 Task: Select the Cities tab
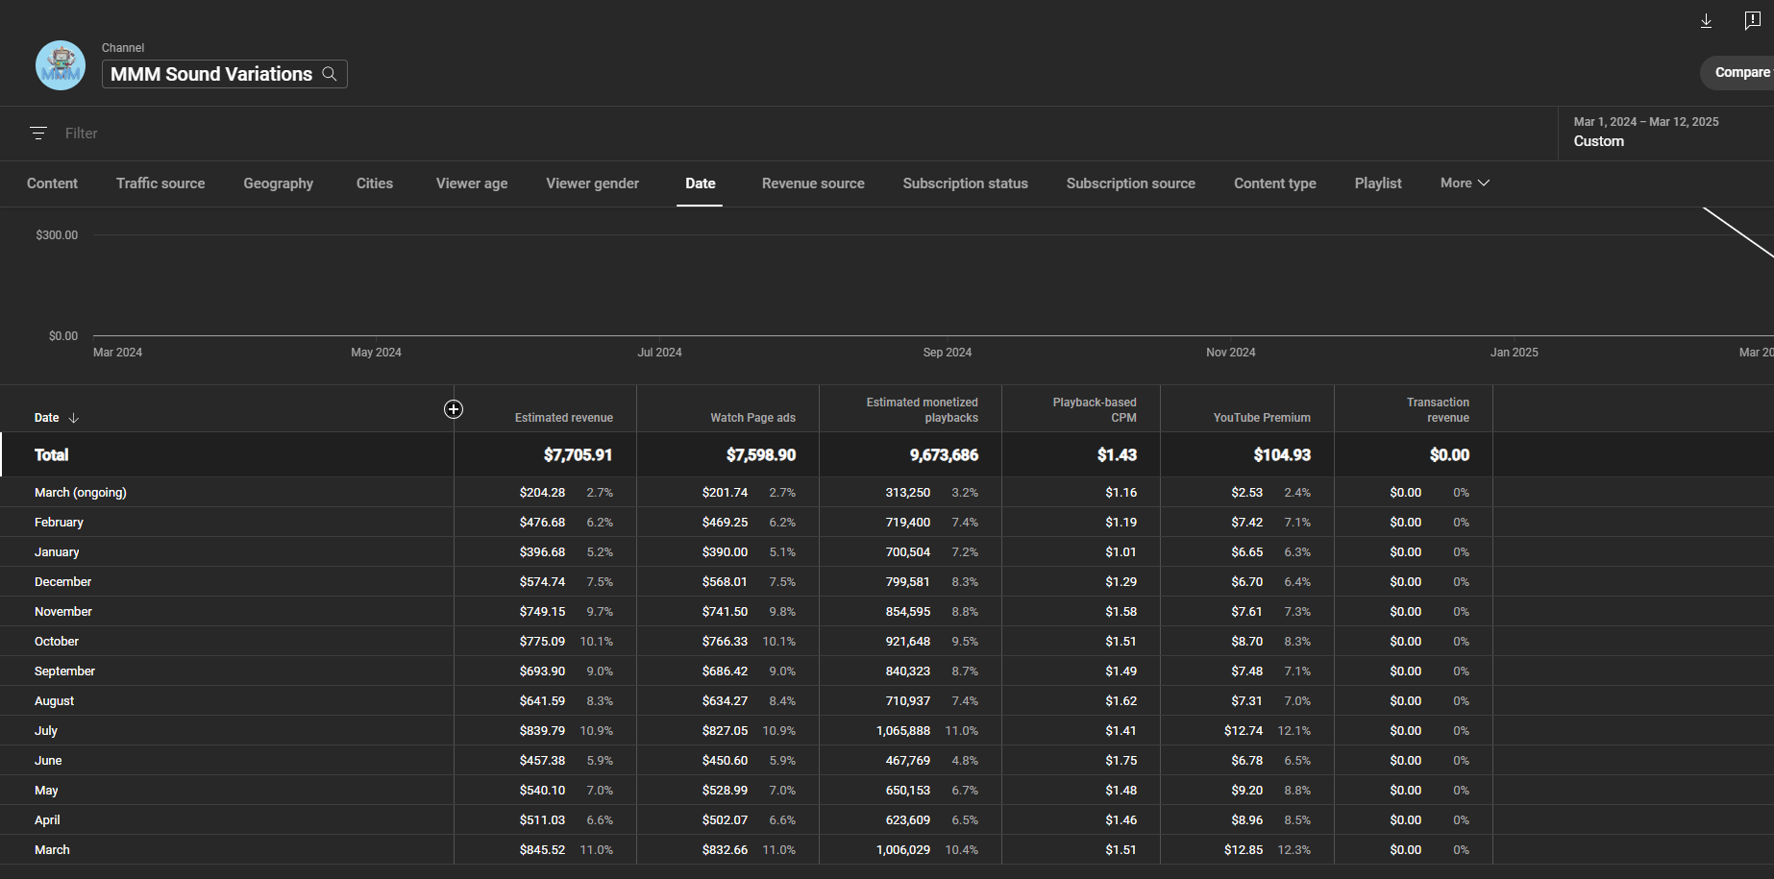pyautogui.click(x=375, y=183)
